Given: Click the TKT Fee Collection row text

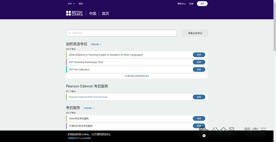Looking at the screenshot, I should tap(79, 70).
